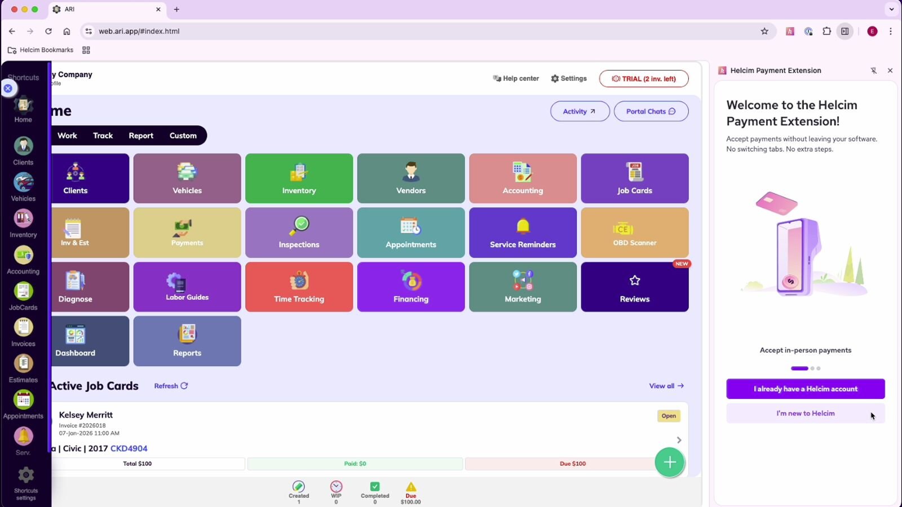Switch to the Report tab
The width and height of the screenshot is (902, 507).
click(x=140, y=136)
